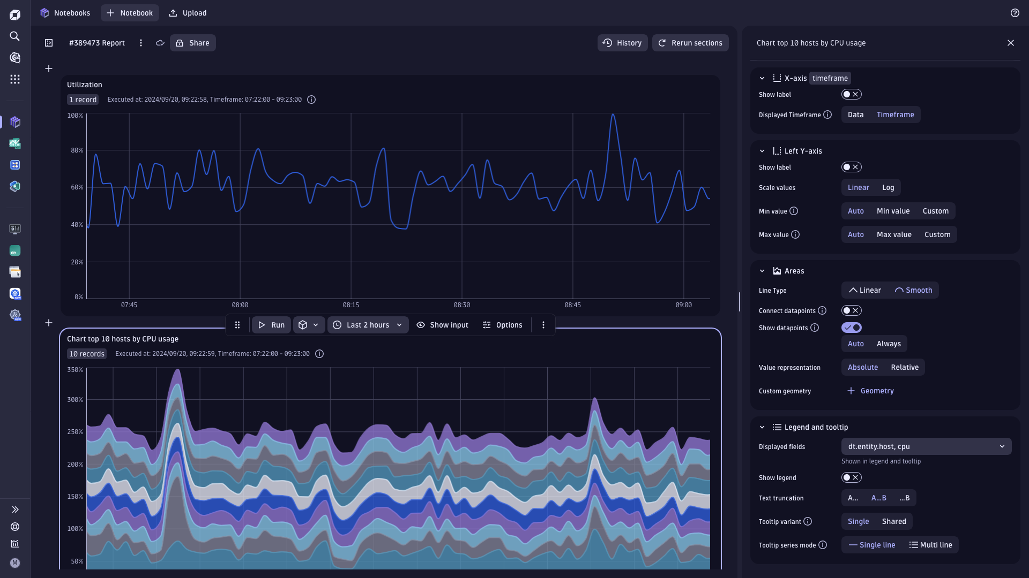Viewport: 1029px width, 578px height.
Task: Click the infrastructure/grid icon in sidebar
Action: pos(16,79)
